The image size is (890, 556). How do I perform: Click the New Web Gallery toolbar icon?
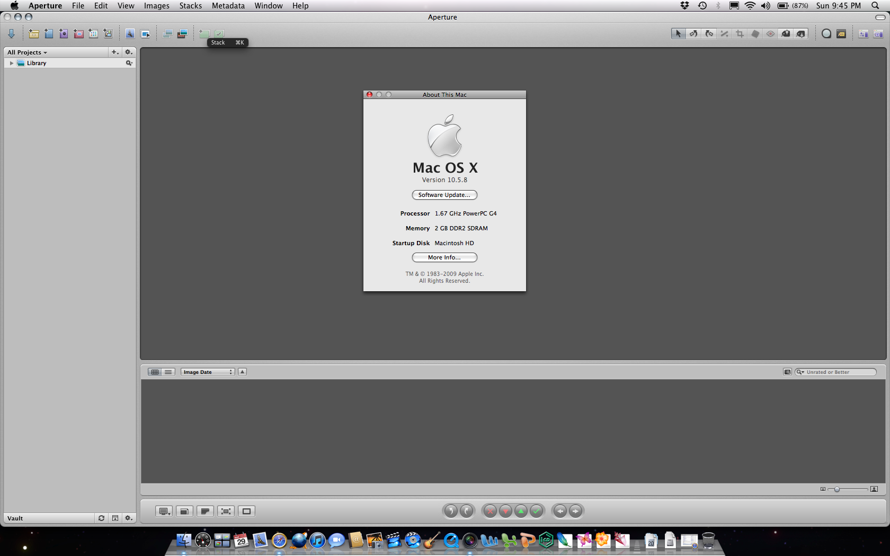click(x=108, y=34)
